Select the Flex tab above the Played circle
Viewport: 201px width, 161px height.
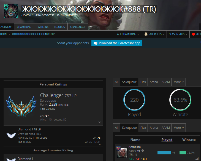click(x=143, y=82)
